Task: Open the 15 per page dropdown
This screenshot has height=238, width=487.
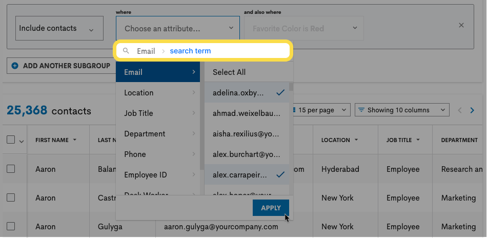Action: pos(319,110)
